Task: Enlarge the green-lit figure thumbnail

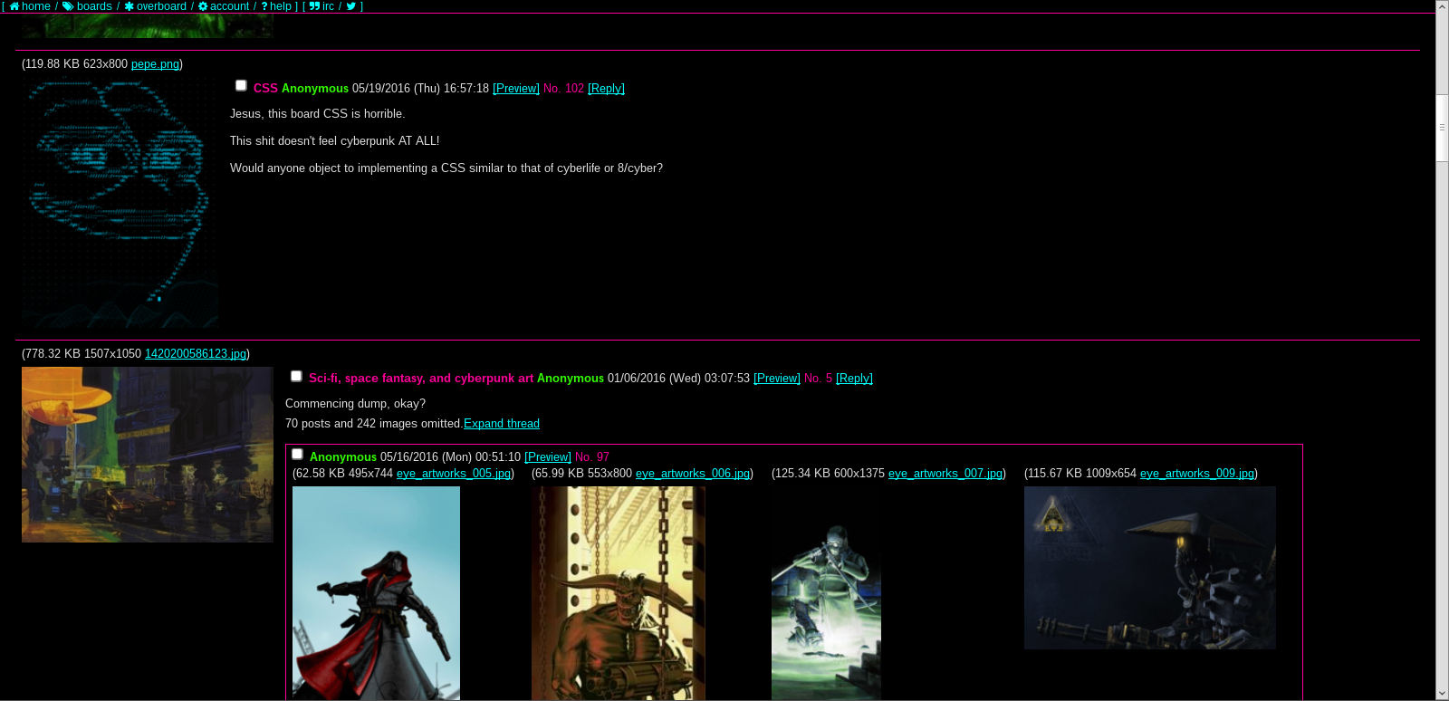Action: (826, 593)
